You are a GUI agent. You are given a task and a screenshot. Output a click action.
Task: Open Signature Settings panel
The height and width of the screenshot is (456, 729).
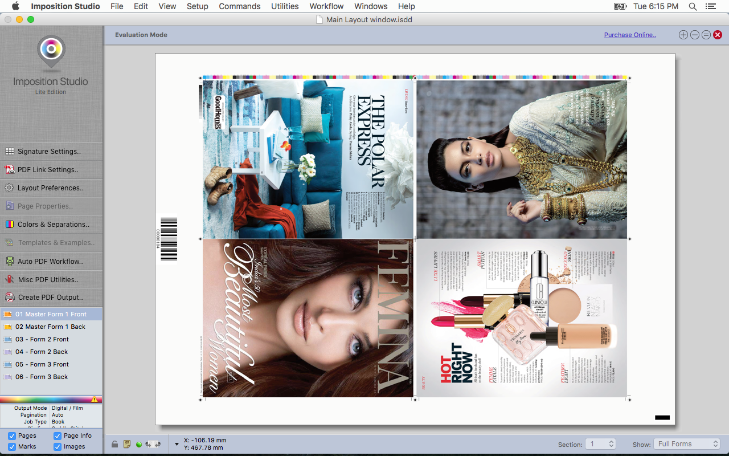point(51,152)
